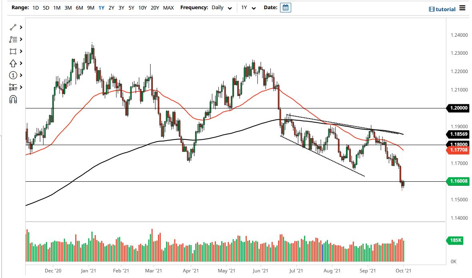Set range to 1D

tap(36, 8)
